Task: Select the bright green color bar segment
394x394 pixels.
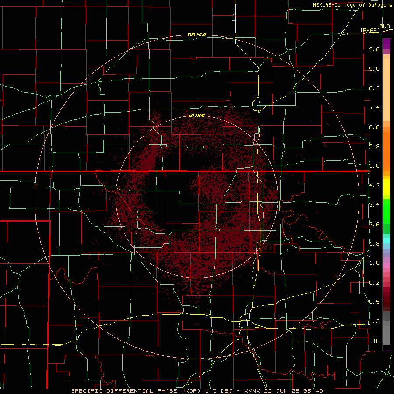Action: coord(387,211)
